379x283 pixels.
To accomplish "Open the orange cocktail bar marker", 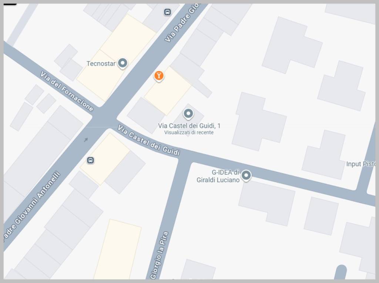I will click(x=159, y=76).
